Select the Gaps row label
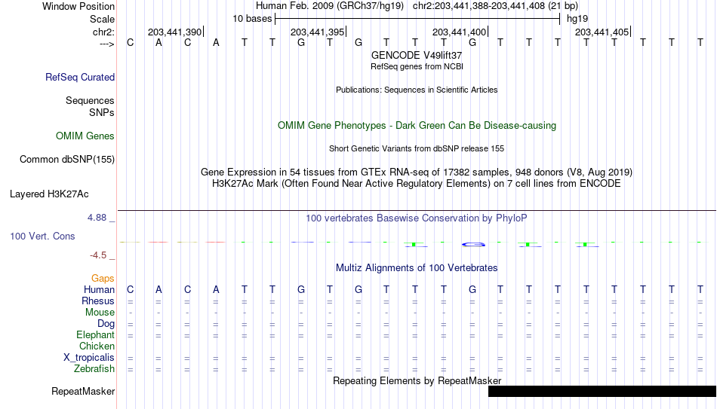Viewport: 717px width, 409px height. pyautogui.click(x=103, y=278)
